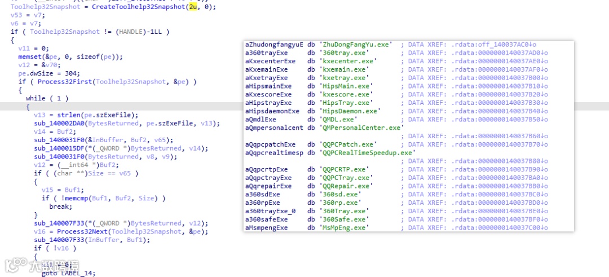The height and width of the screenshot is (277, 609).
Task: Select the aHipstrayExe label
Action: 268,103
